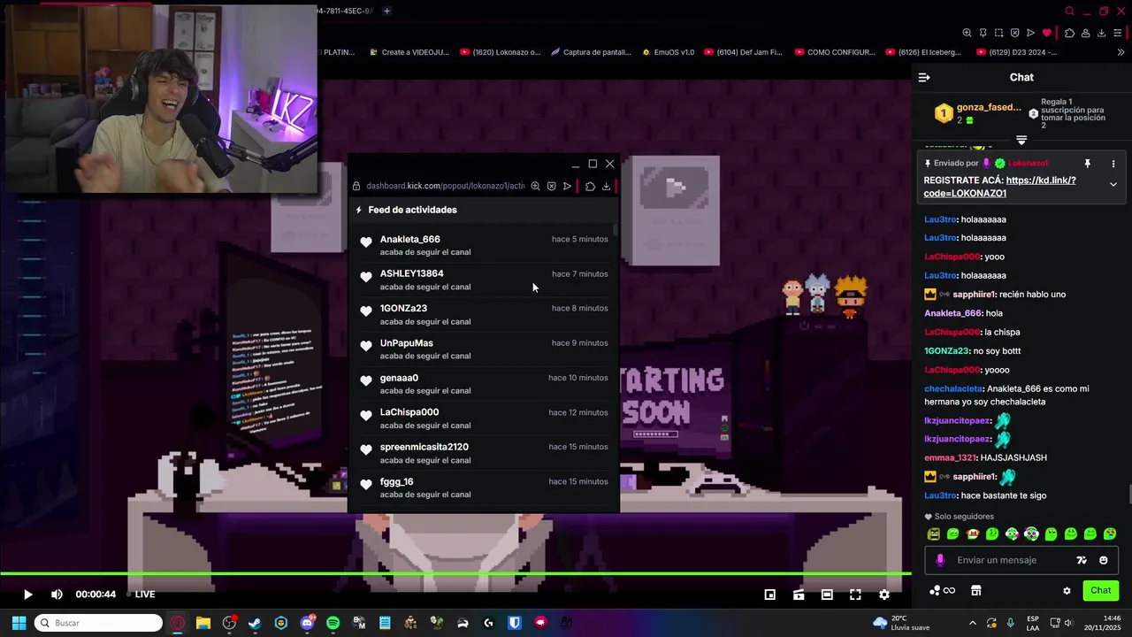
Task: Open Discord from the taskbar
Action: point(307,623)
